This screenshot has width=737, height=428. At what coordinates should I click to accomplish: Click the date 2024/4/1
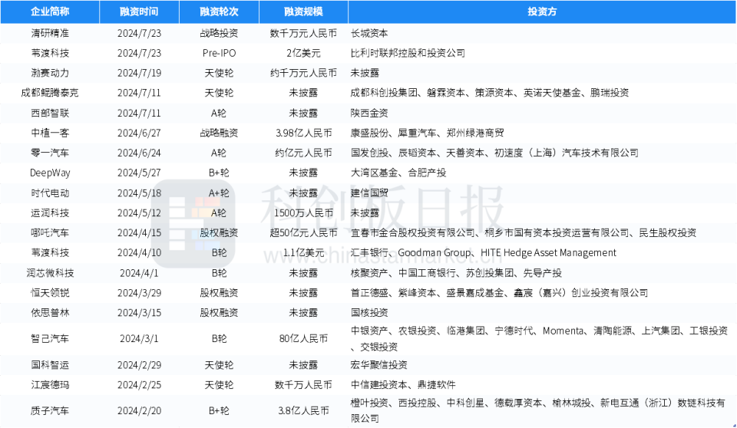(x=139, y=273)
